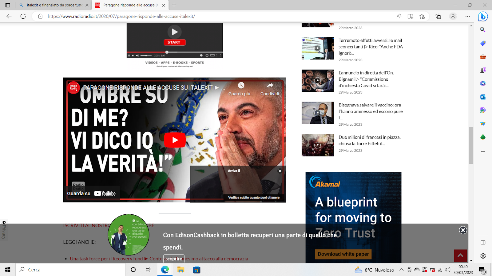Click thumbnail of Terremoto effetti avversi video
The image size is (492, 276).
pos(317,48)
